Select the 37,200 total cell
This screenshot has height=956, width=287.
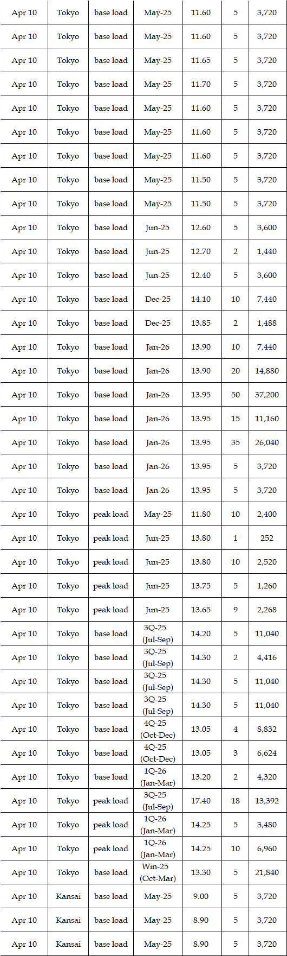[267, 395]
